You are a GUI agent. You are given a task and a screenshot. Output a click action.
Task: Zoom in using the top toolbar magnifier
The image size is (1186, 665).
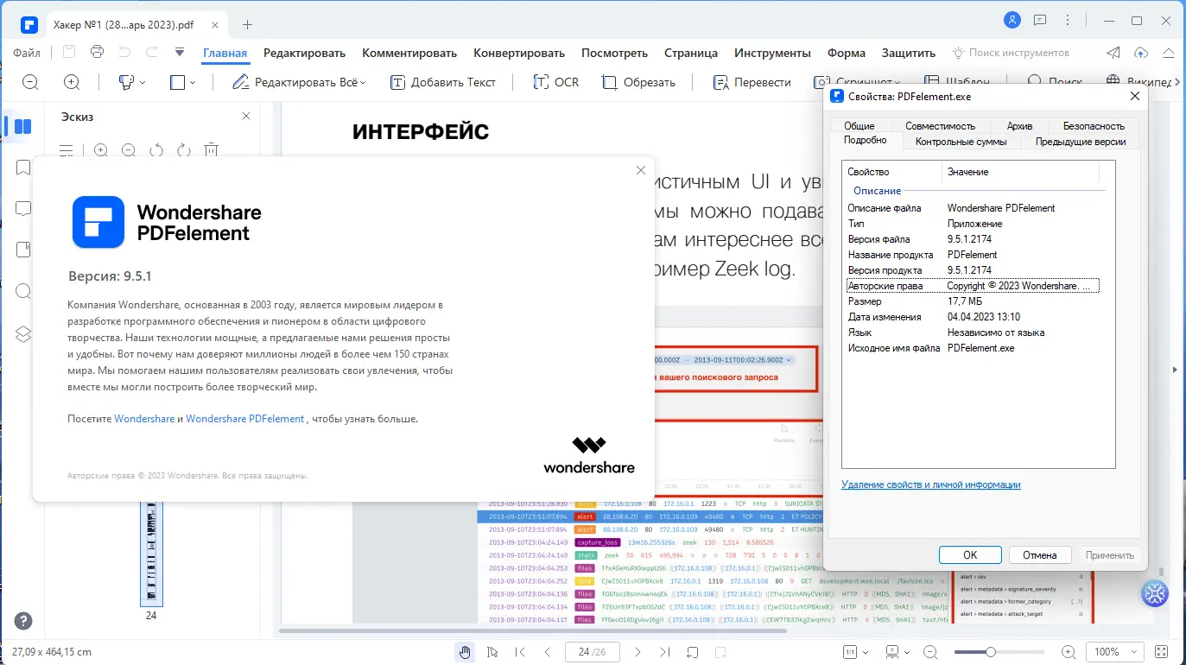click(x=73, y=82)
